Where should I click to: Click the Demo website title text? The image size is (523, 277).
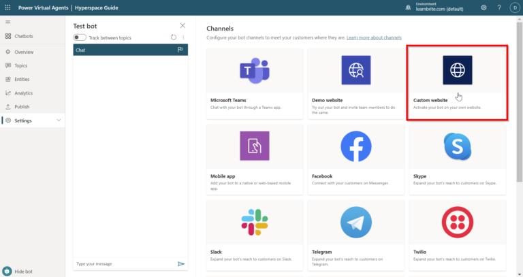pos(327,100)
